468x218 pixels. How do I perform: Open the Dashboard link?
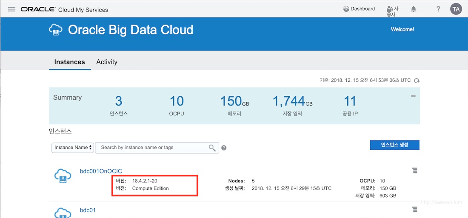tap(359, 9)
